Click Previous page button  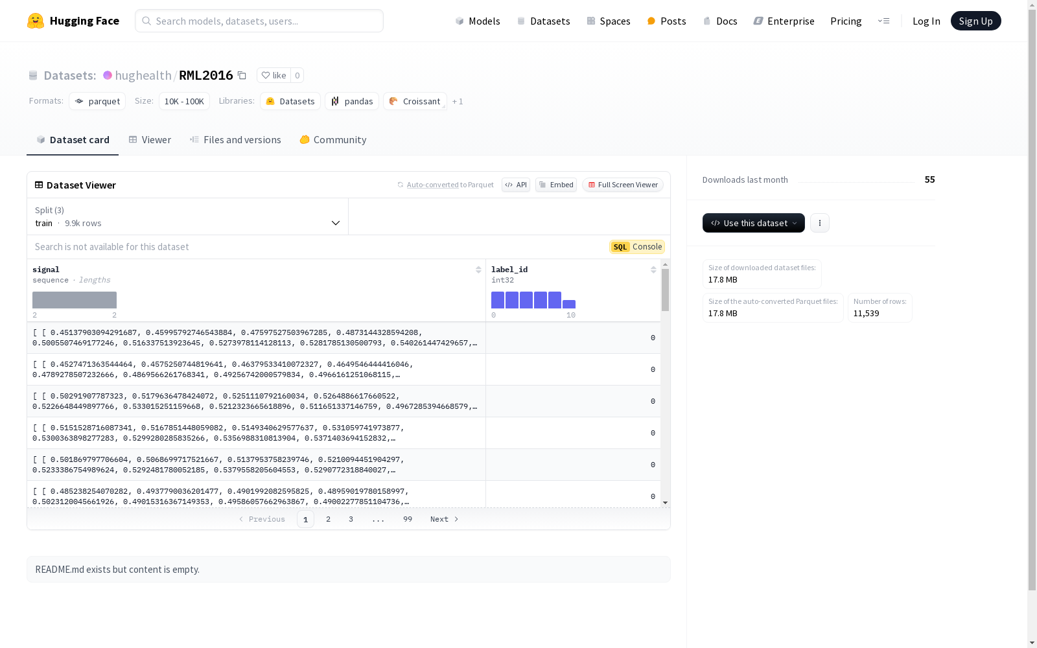(262, 519)
